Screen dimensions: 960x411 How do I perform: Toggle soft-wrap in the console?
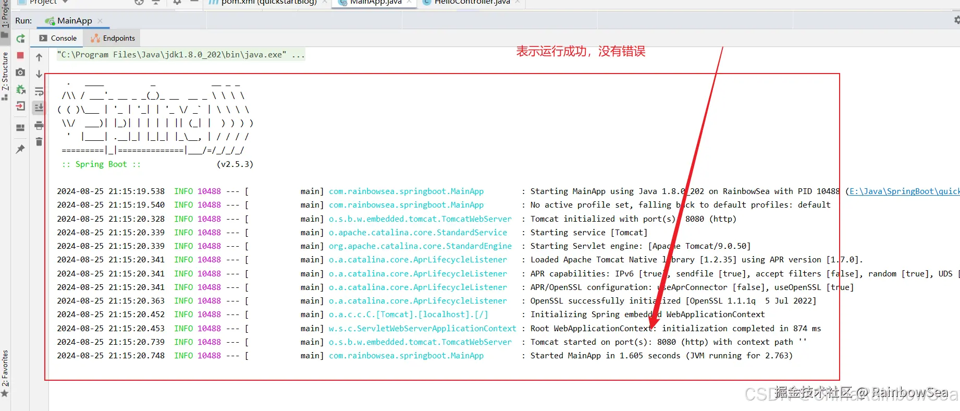click(x=39, y=91)
